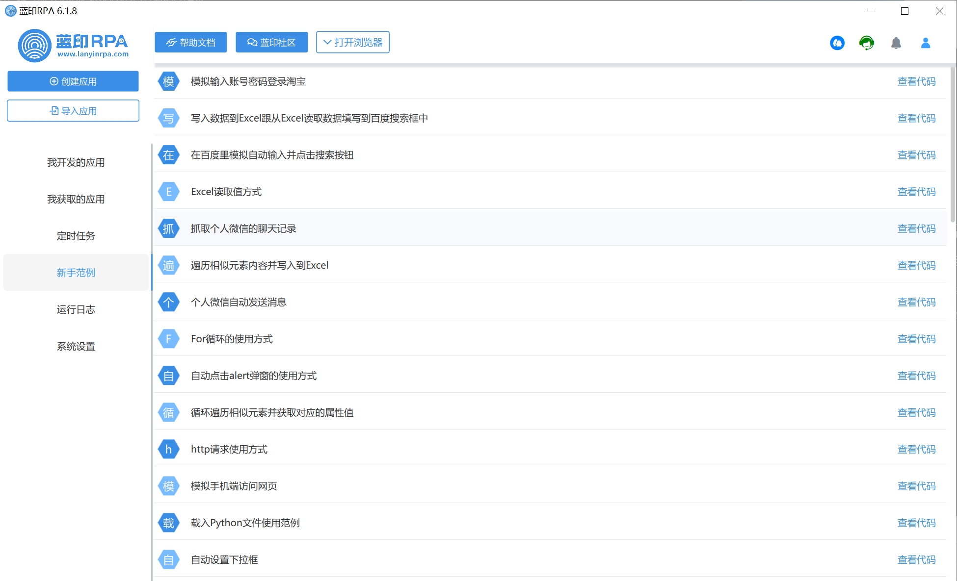The height and width of the screenshot is (581, 957).
Task: View code for Excel读取值方式
Action: (916, 192)
